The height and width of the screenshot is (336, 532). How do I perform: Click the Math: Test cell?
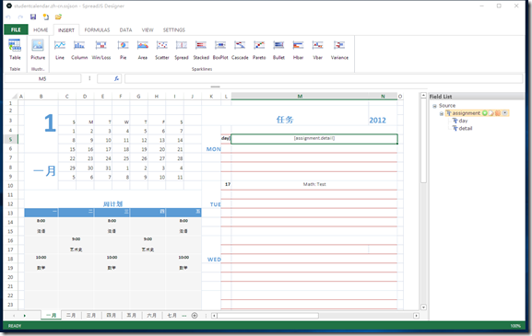coord(314,185)
